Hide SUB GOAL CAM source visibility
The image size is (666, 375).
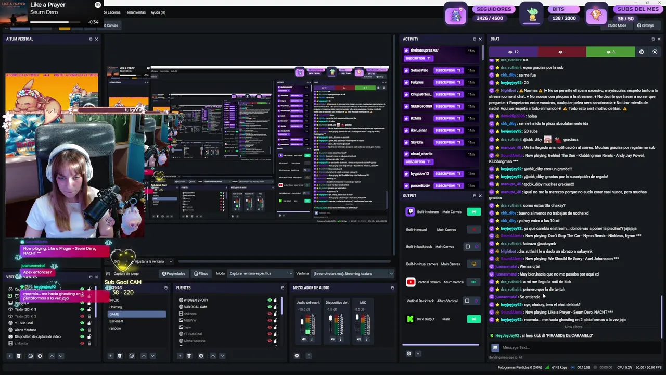click(x=270, y=307)
